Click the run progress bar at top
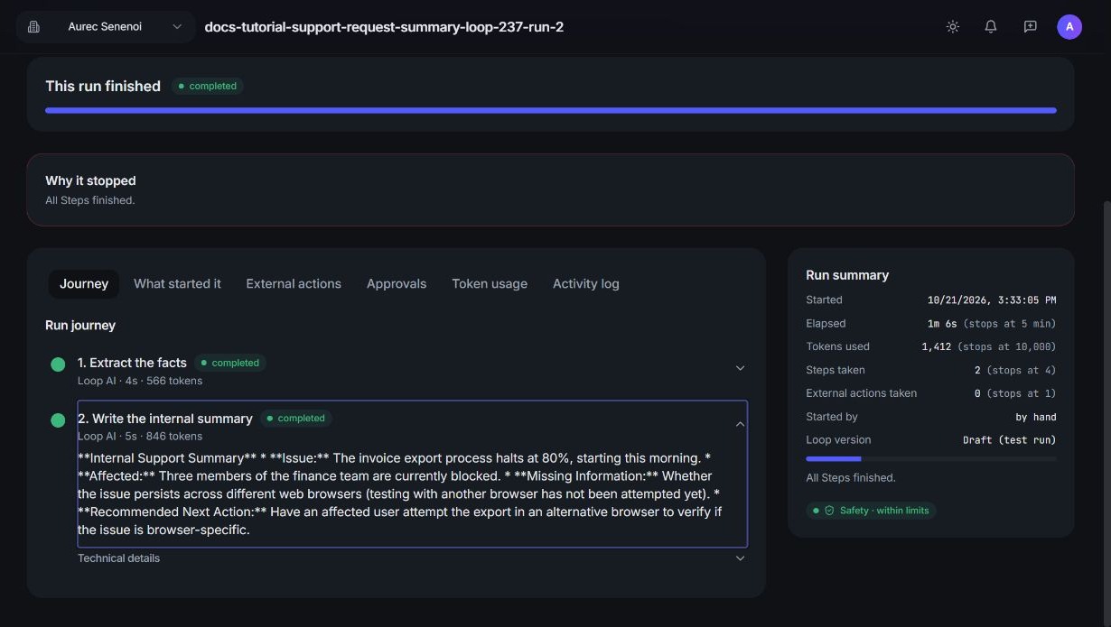Viewport: 1111px width, 627px height. [x=550, y=110]
